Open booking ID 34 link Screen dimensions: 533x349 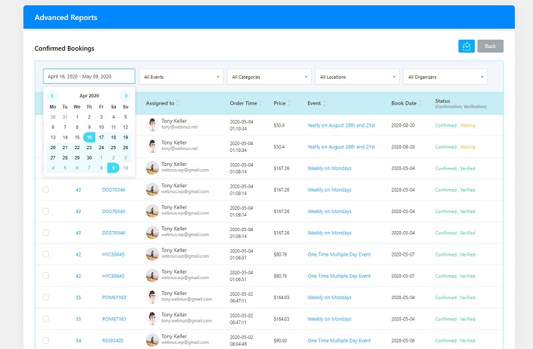click(78, 340)
